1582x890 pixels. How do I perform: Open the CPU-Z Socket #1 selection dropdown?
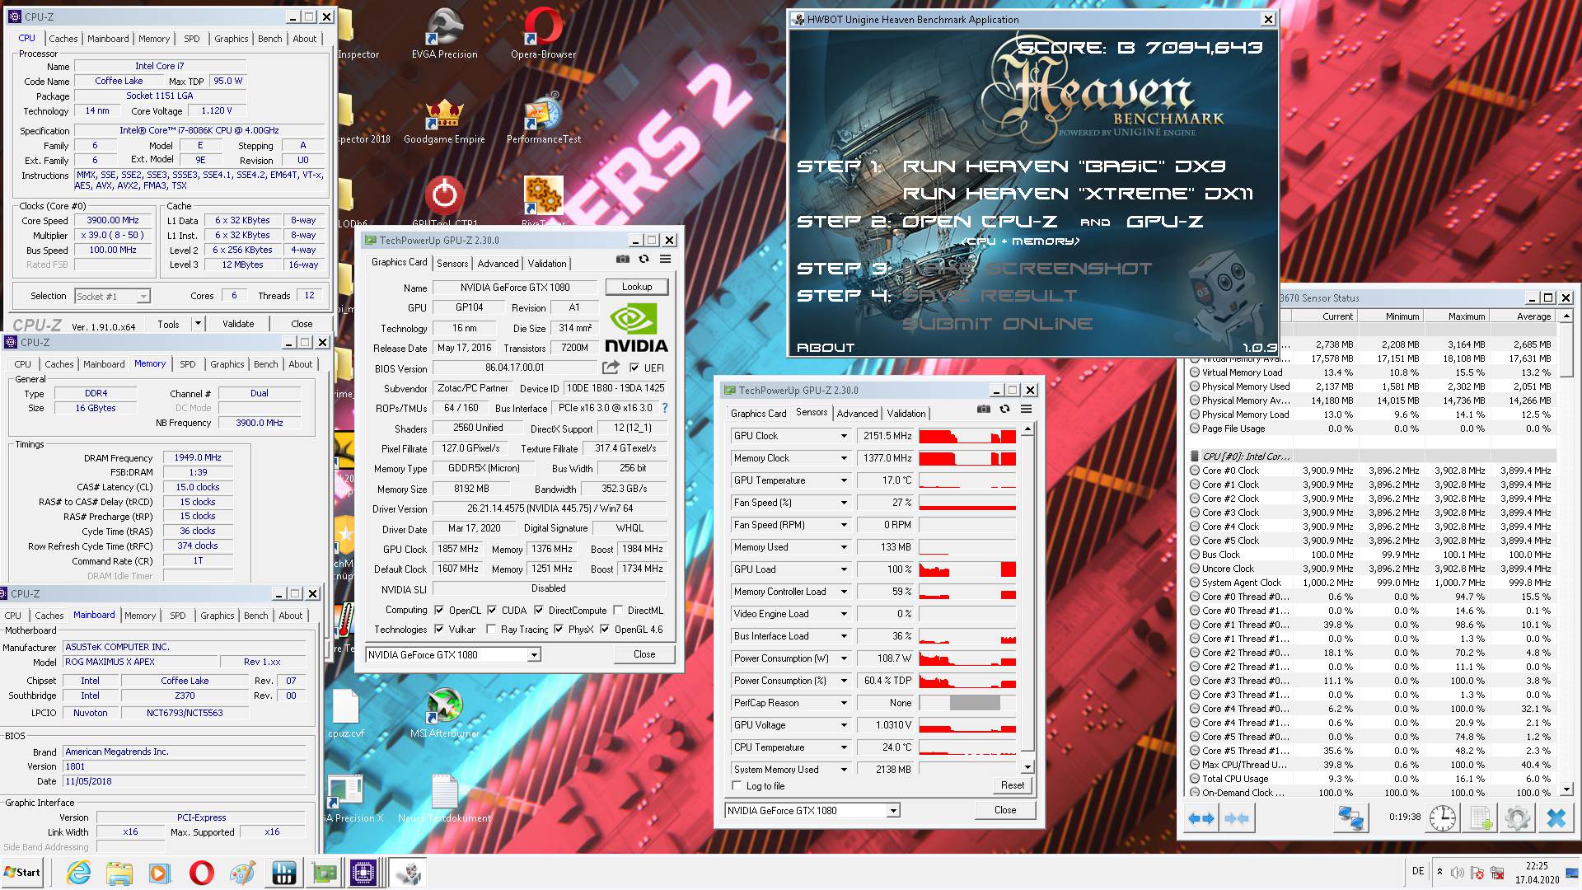[x=143, y=297]
